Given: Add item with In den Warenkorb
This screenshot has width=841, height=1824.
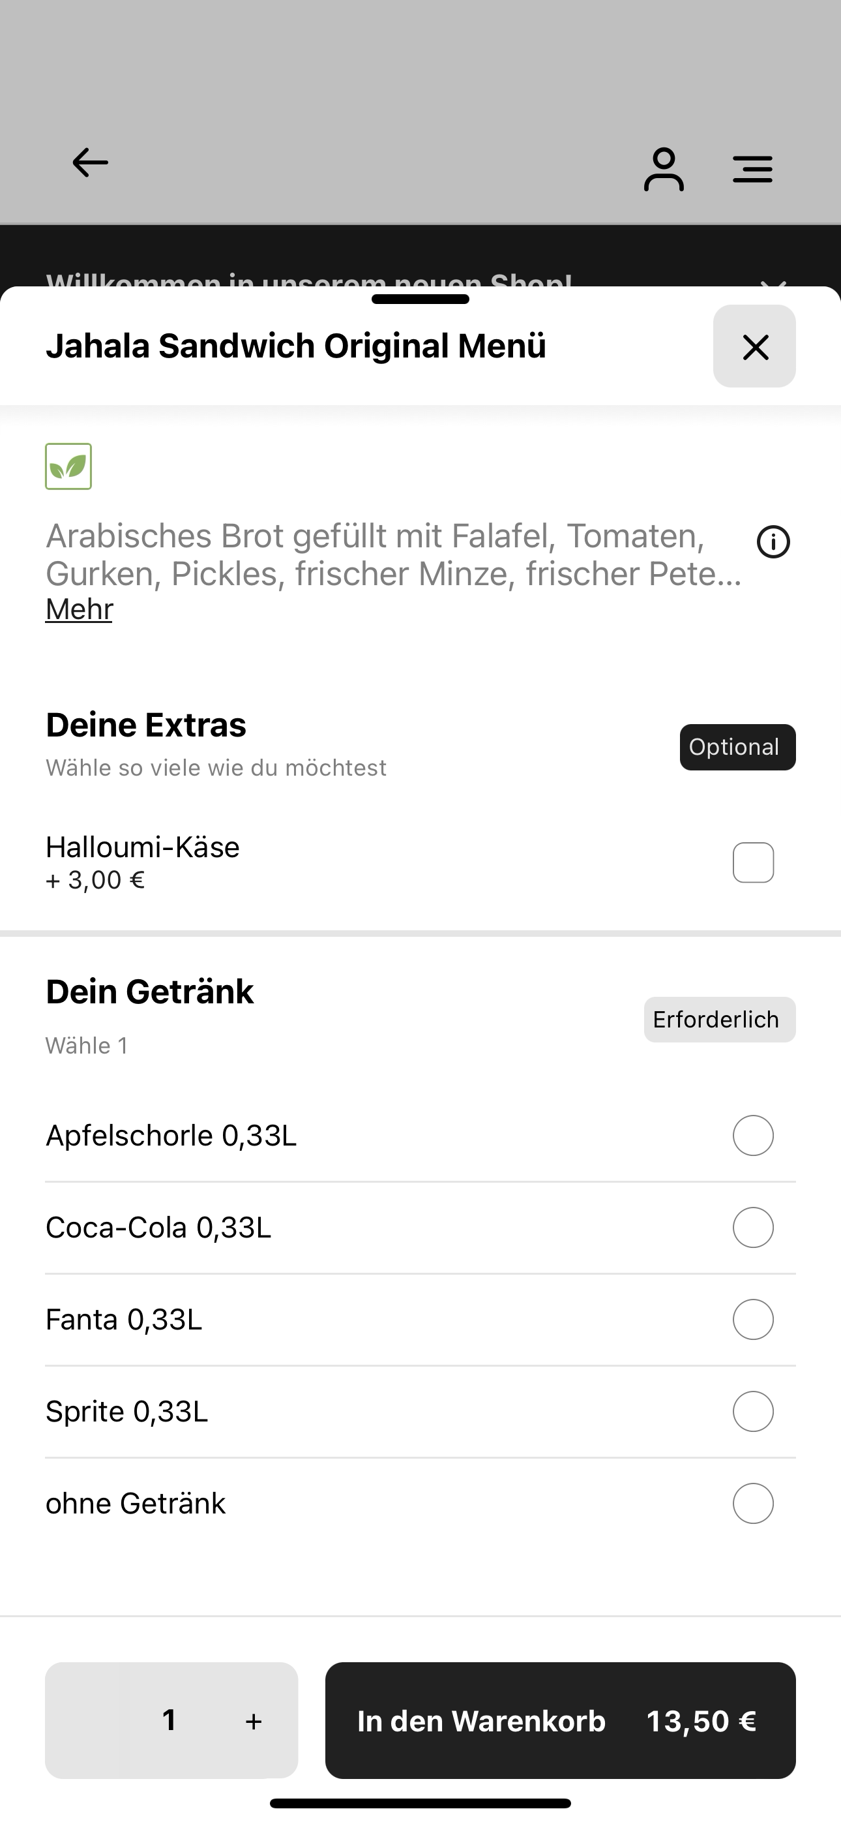Looking at the screenshot, I should 560,1721.
